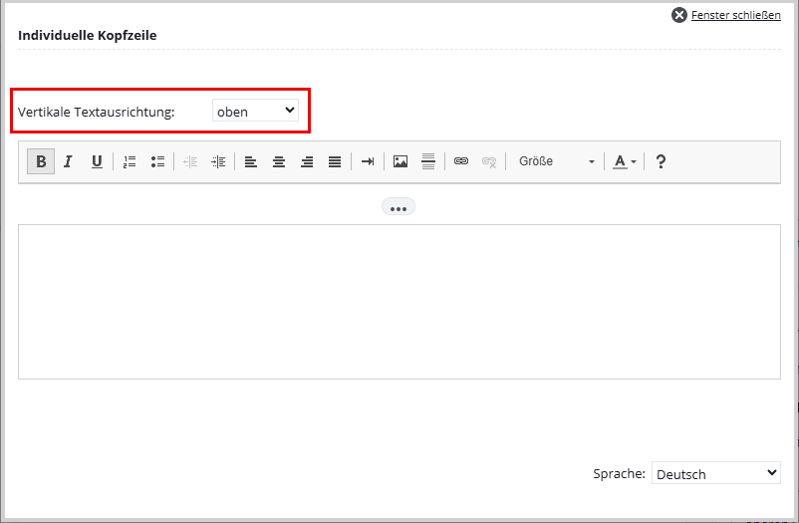Open the Vertikale Textausrichtung dropdown
Screen dimensions: 799x523
click(255, 111)
